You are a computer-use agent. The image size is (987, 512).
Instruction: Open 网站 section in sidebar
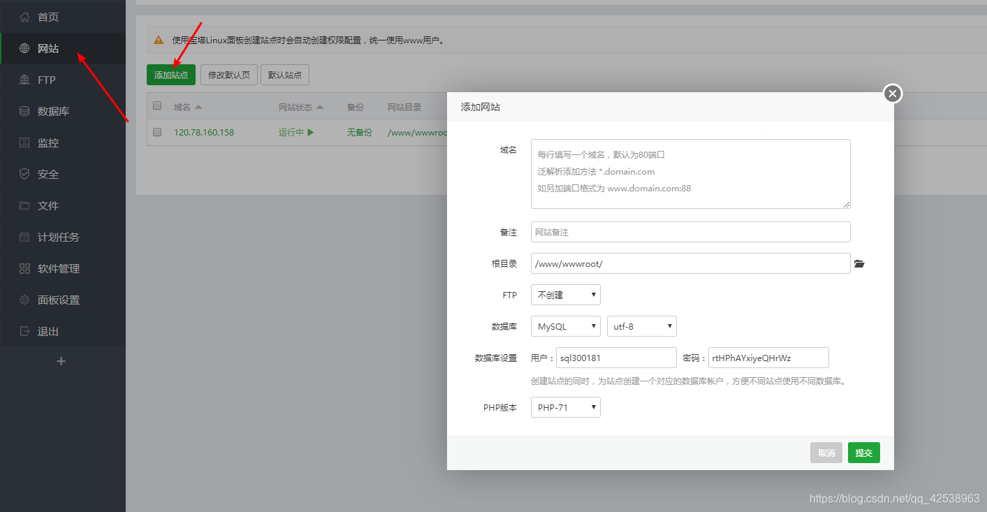(x=63, y=48)
